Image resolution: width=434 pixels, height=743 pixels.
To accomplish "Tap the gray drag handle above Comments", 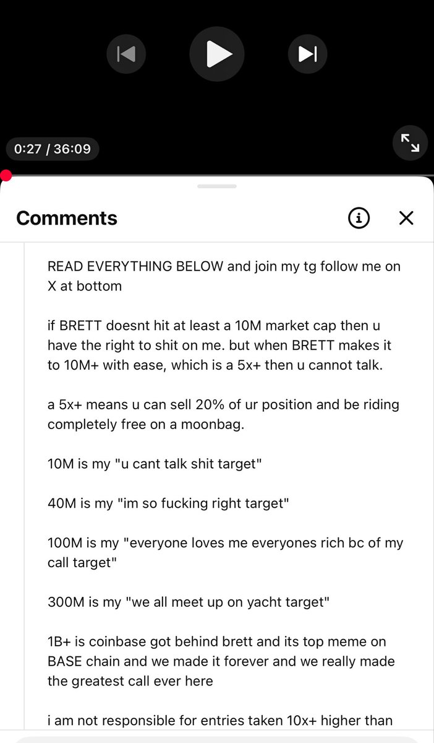I will (217, 186).
